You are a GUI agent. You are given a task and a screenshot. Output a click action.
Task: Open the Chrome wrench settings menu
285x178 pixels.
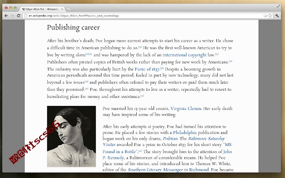(277, 16)
